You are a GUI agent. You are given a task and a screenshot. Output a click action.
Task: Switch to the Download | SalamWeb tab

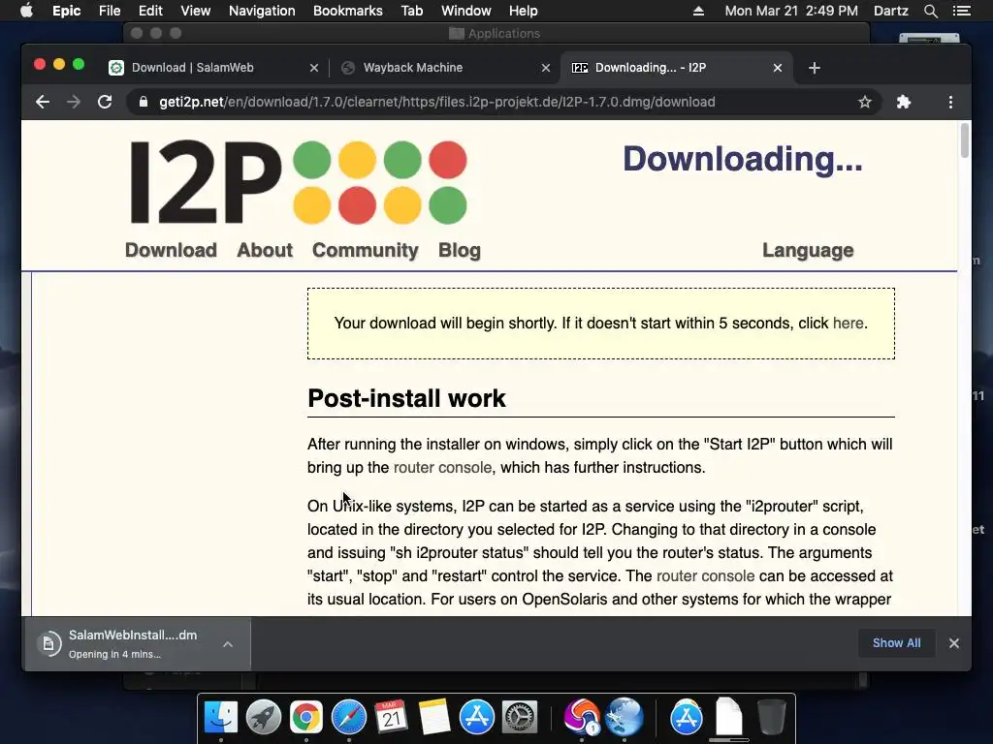[x=214, y=68]
